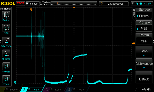Select the -Width measurement icon

pos(6,79)
